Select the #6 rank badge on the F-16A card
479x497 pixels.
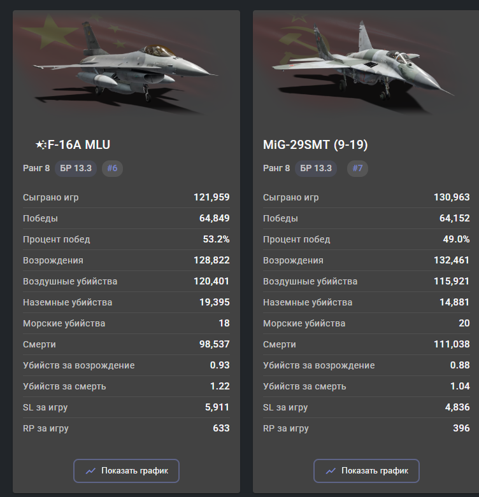112,168
